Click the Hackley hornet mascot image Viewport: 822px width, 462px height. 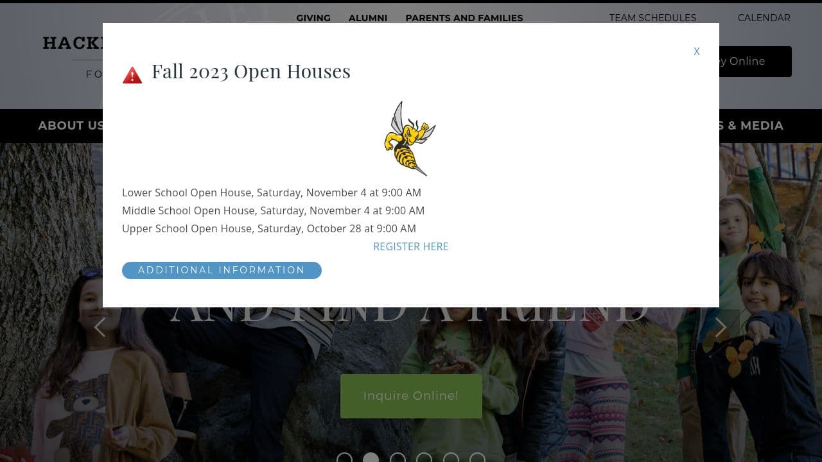click(410, 139)
